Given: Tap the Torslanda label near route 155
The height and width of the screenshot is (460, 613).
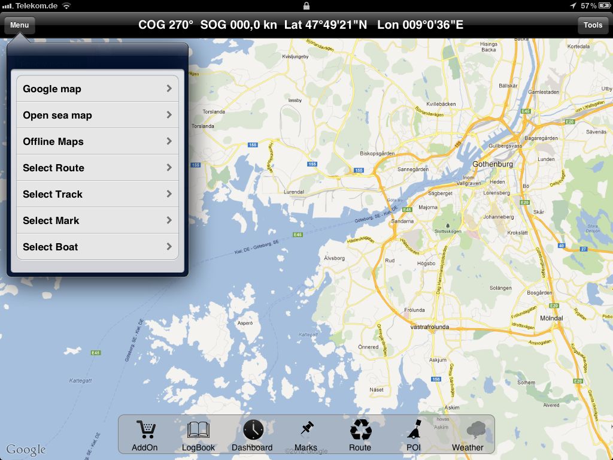Looking at the screenshot, I should 202,126.
